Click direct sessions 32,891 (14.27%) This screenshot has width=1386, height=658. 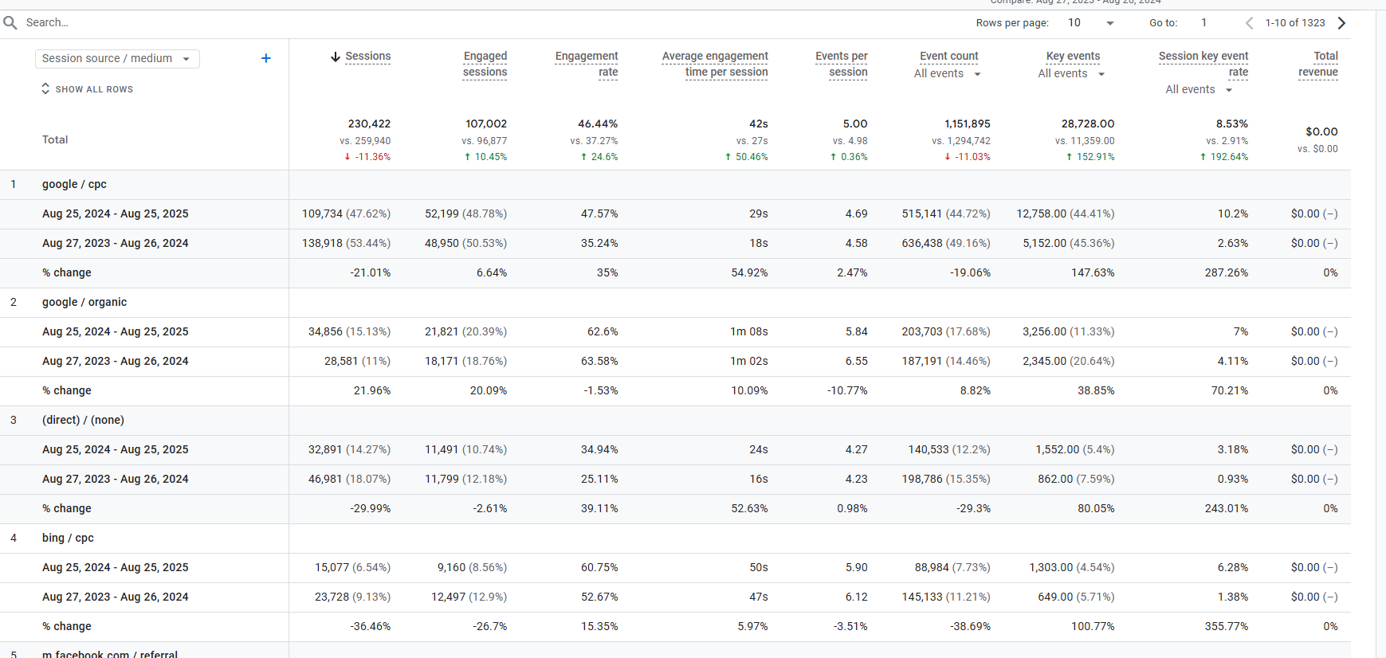[349, 450]
